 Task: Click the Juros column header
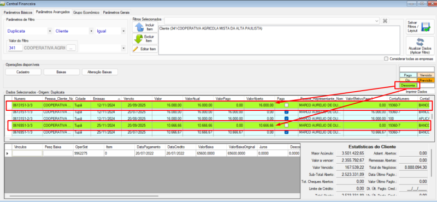click(272, 146)
